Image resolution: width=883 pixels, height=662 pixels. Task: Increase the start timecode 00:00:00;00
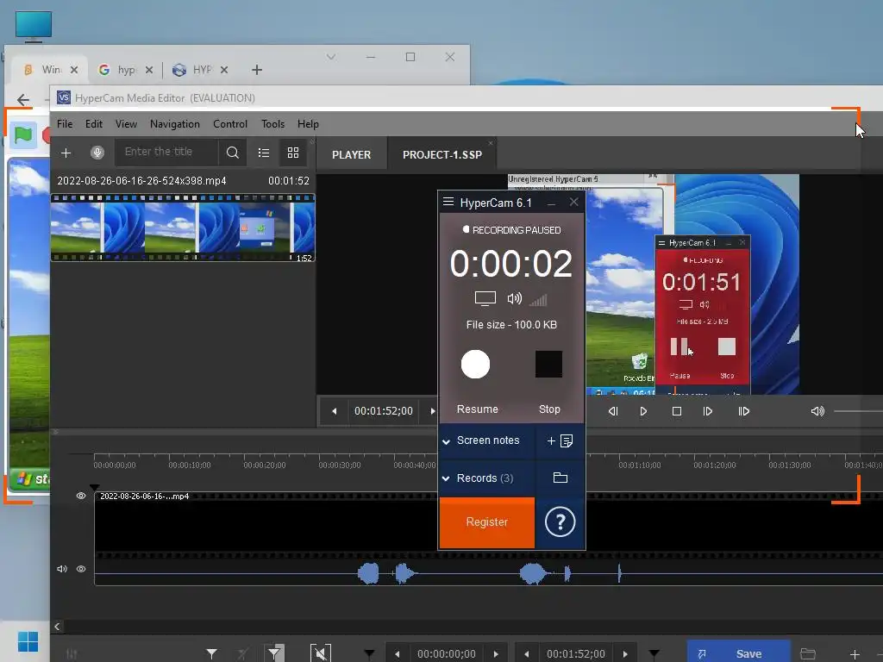point(496,654)
